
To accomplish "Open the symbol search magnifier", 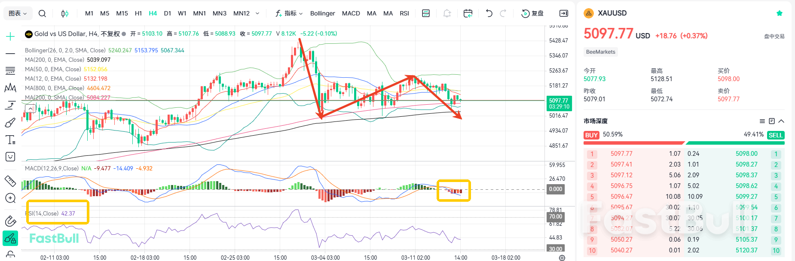I will [42, 13].
